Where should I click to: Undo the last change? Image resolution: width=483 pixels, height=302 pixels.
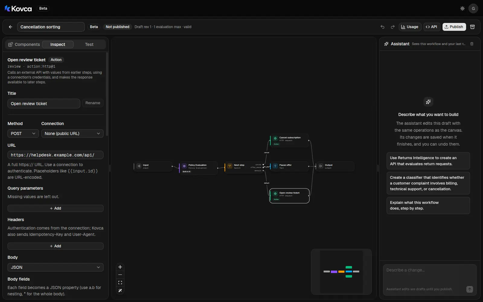[x=382, y=27]
